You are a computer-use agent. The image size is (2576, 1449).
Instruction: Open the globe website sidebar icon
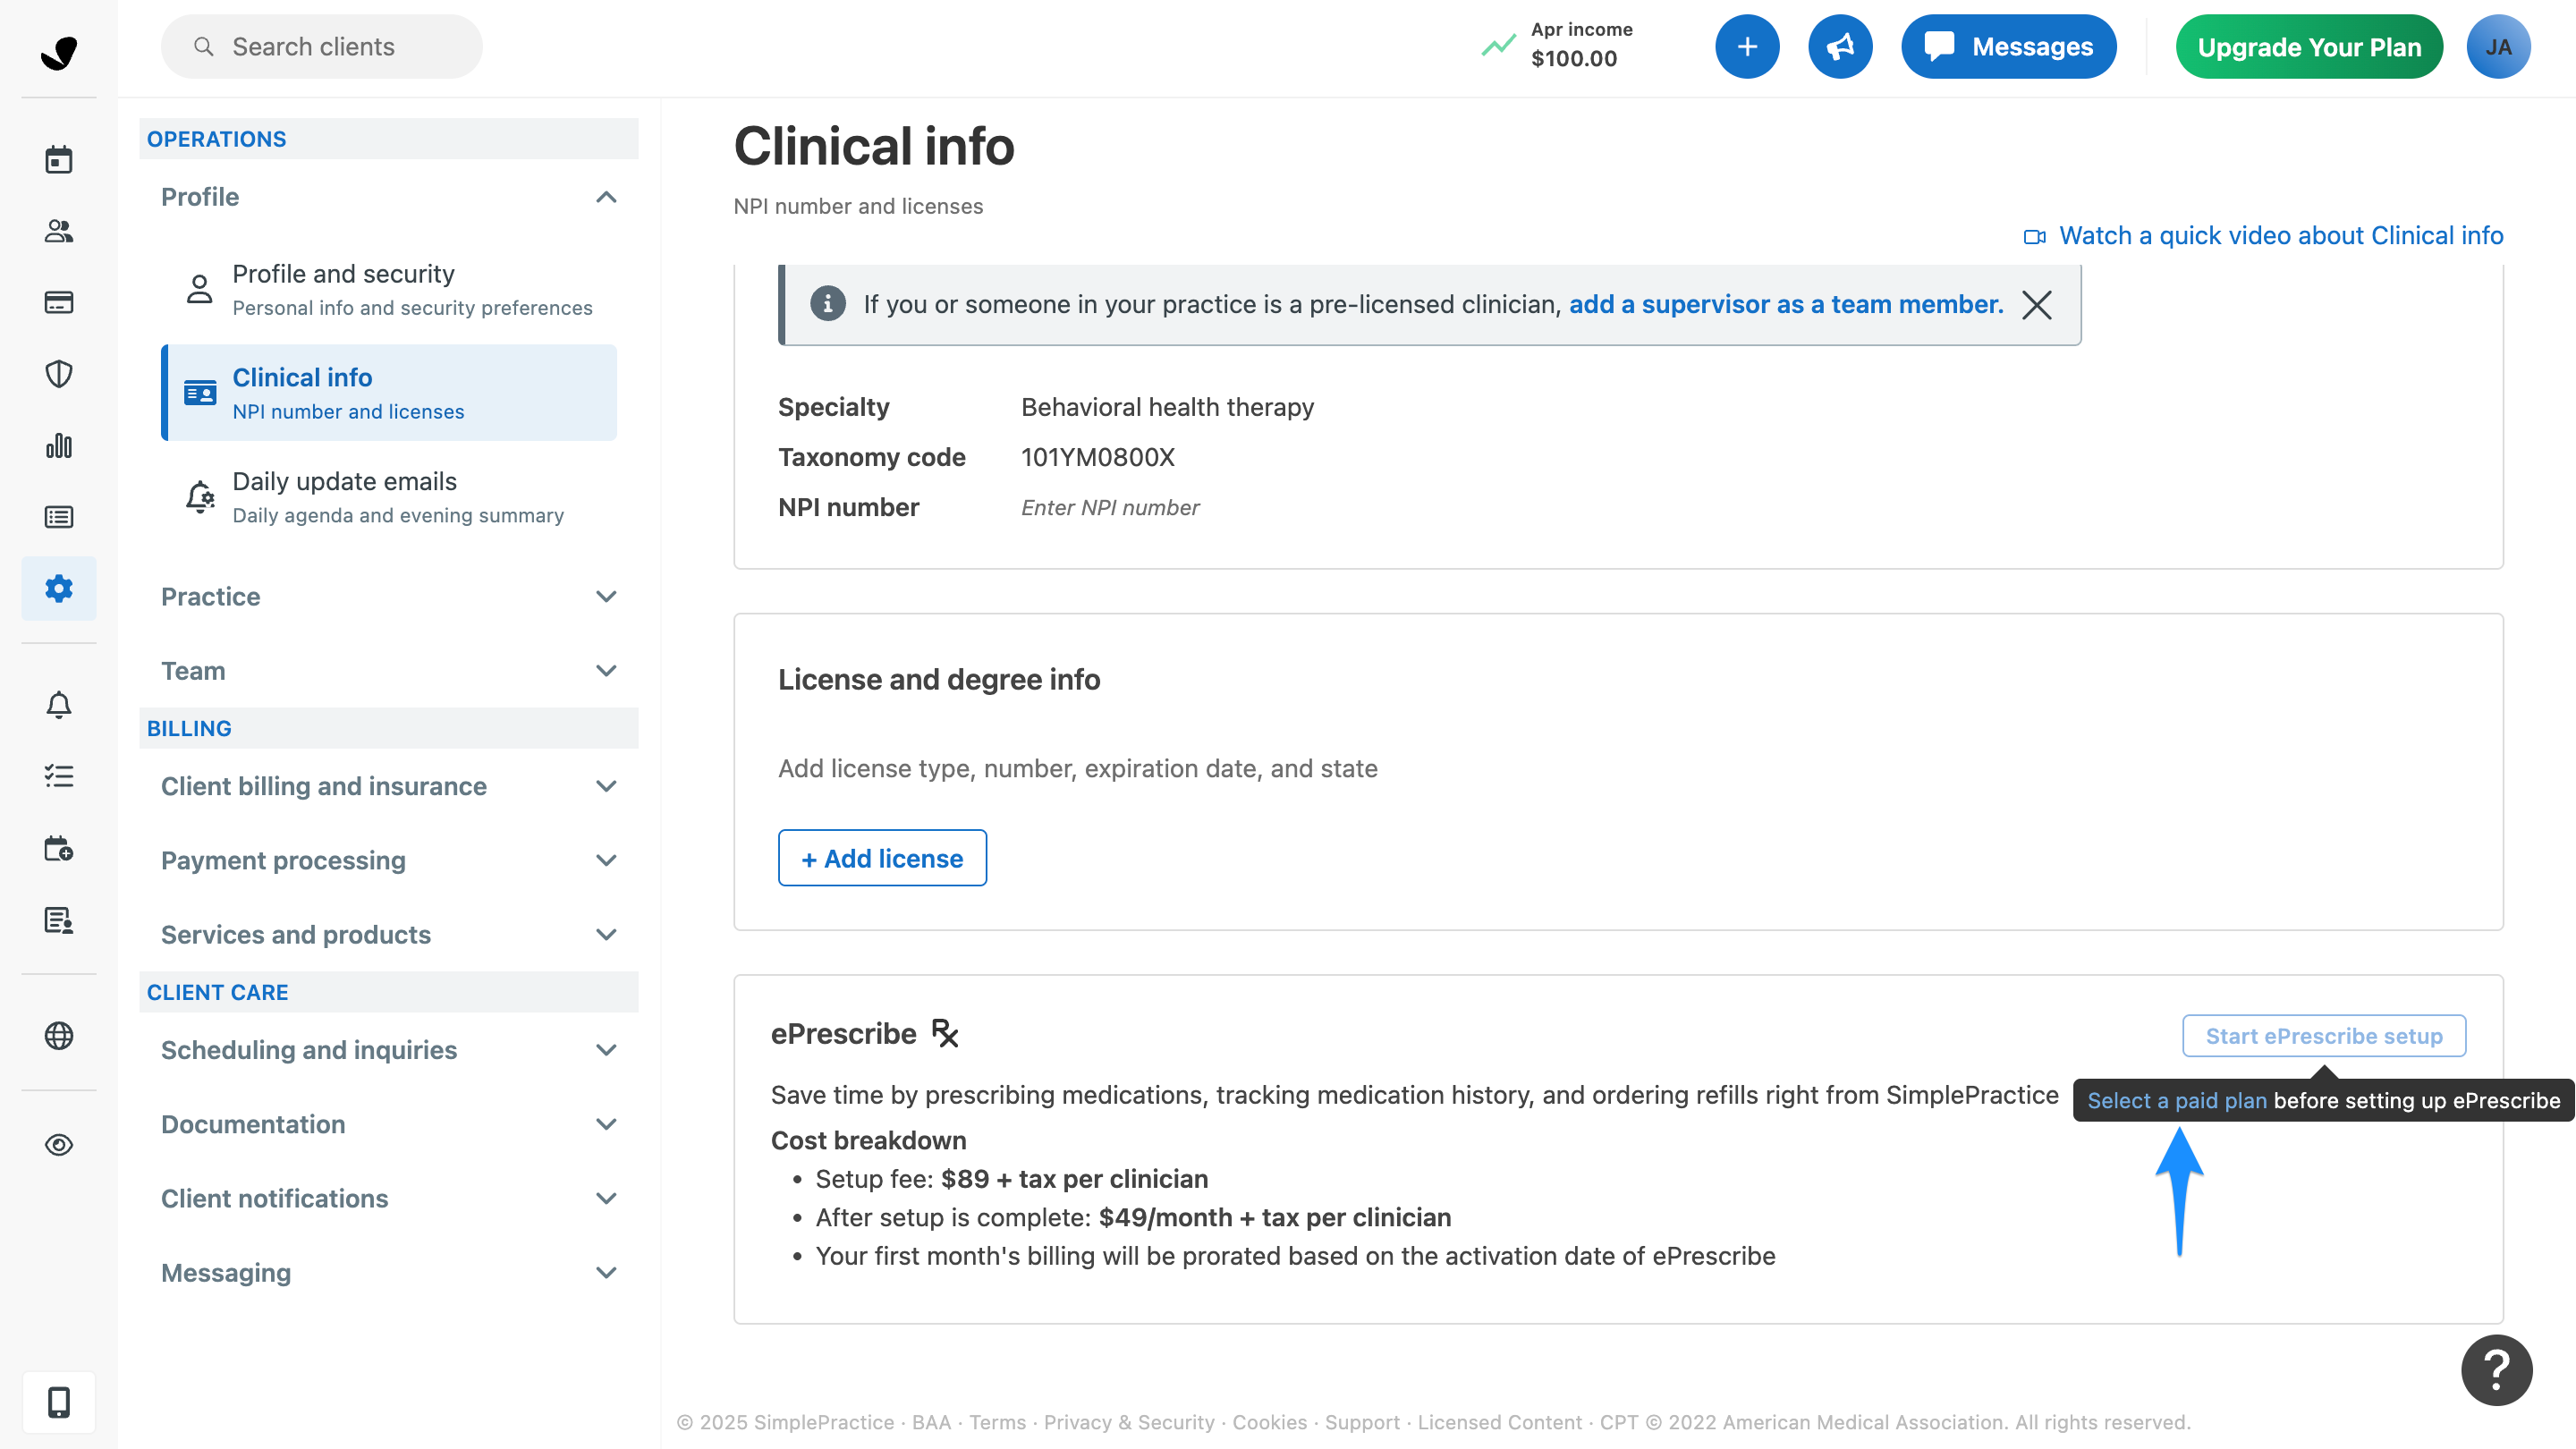[59, 1035]
